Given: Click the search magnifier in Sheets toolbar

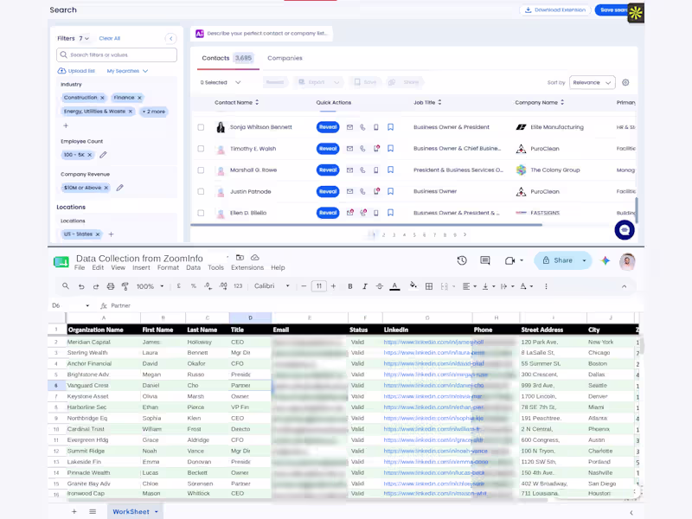Looking at the screenshot, I should click(66, 286).
